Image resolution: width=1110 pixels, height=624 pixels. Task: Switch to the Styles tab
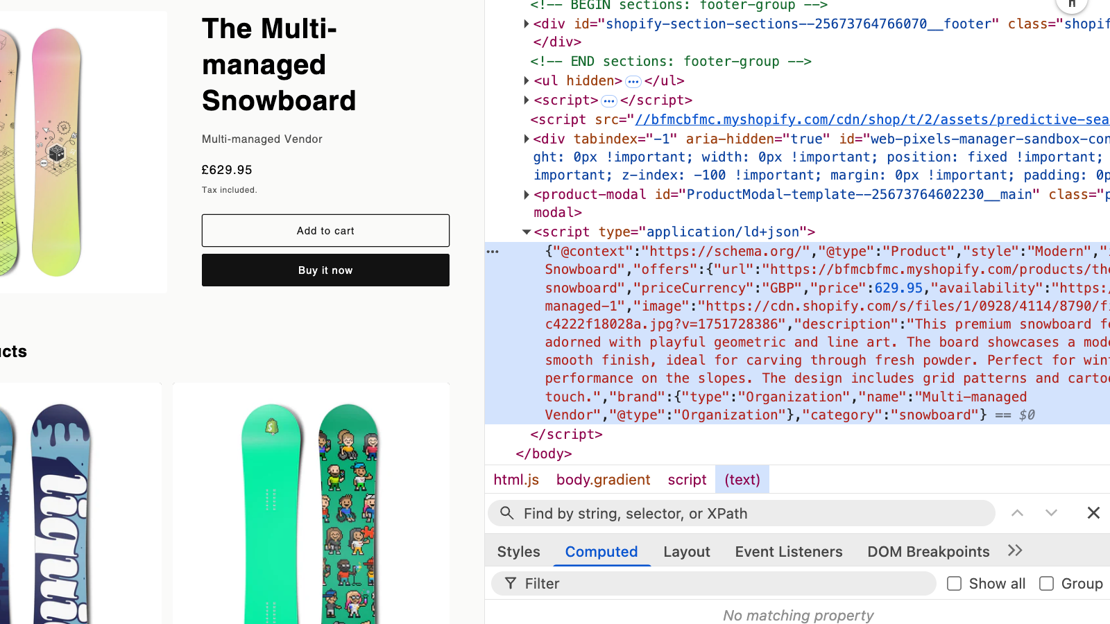[518, 551]
